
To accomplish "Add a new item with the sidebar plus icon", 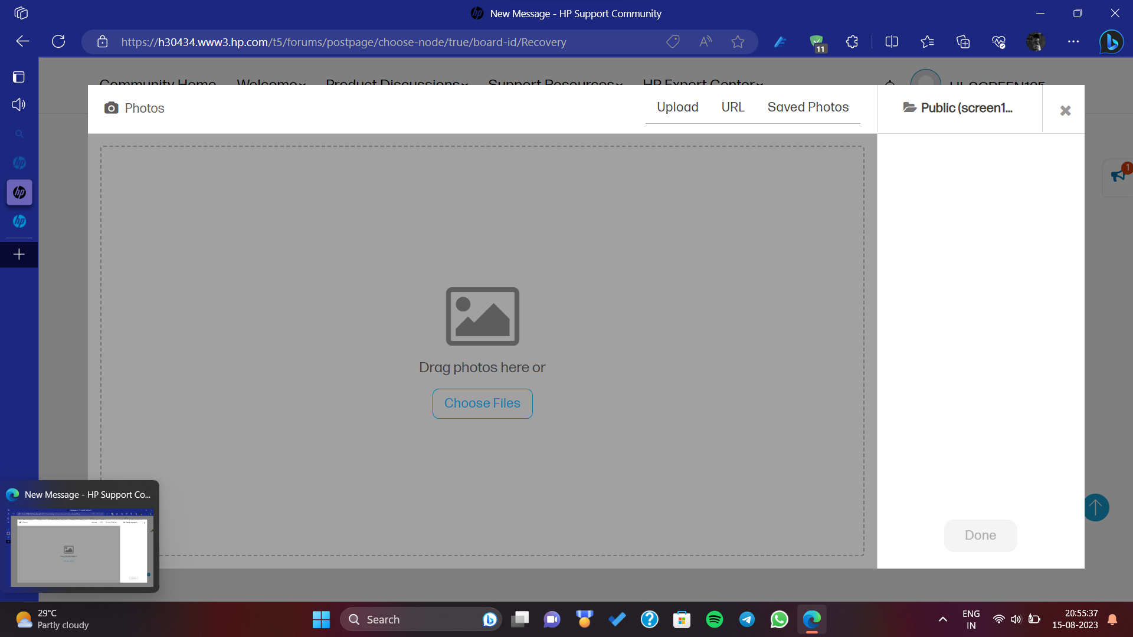I will coord(18,254).
